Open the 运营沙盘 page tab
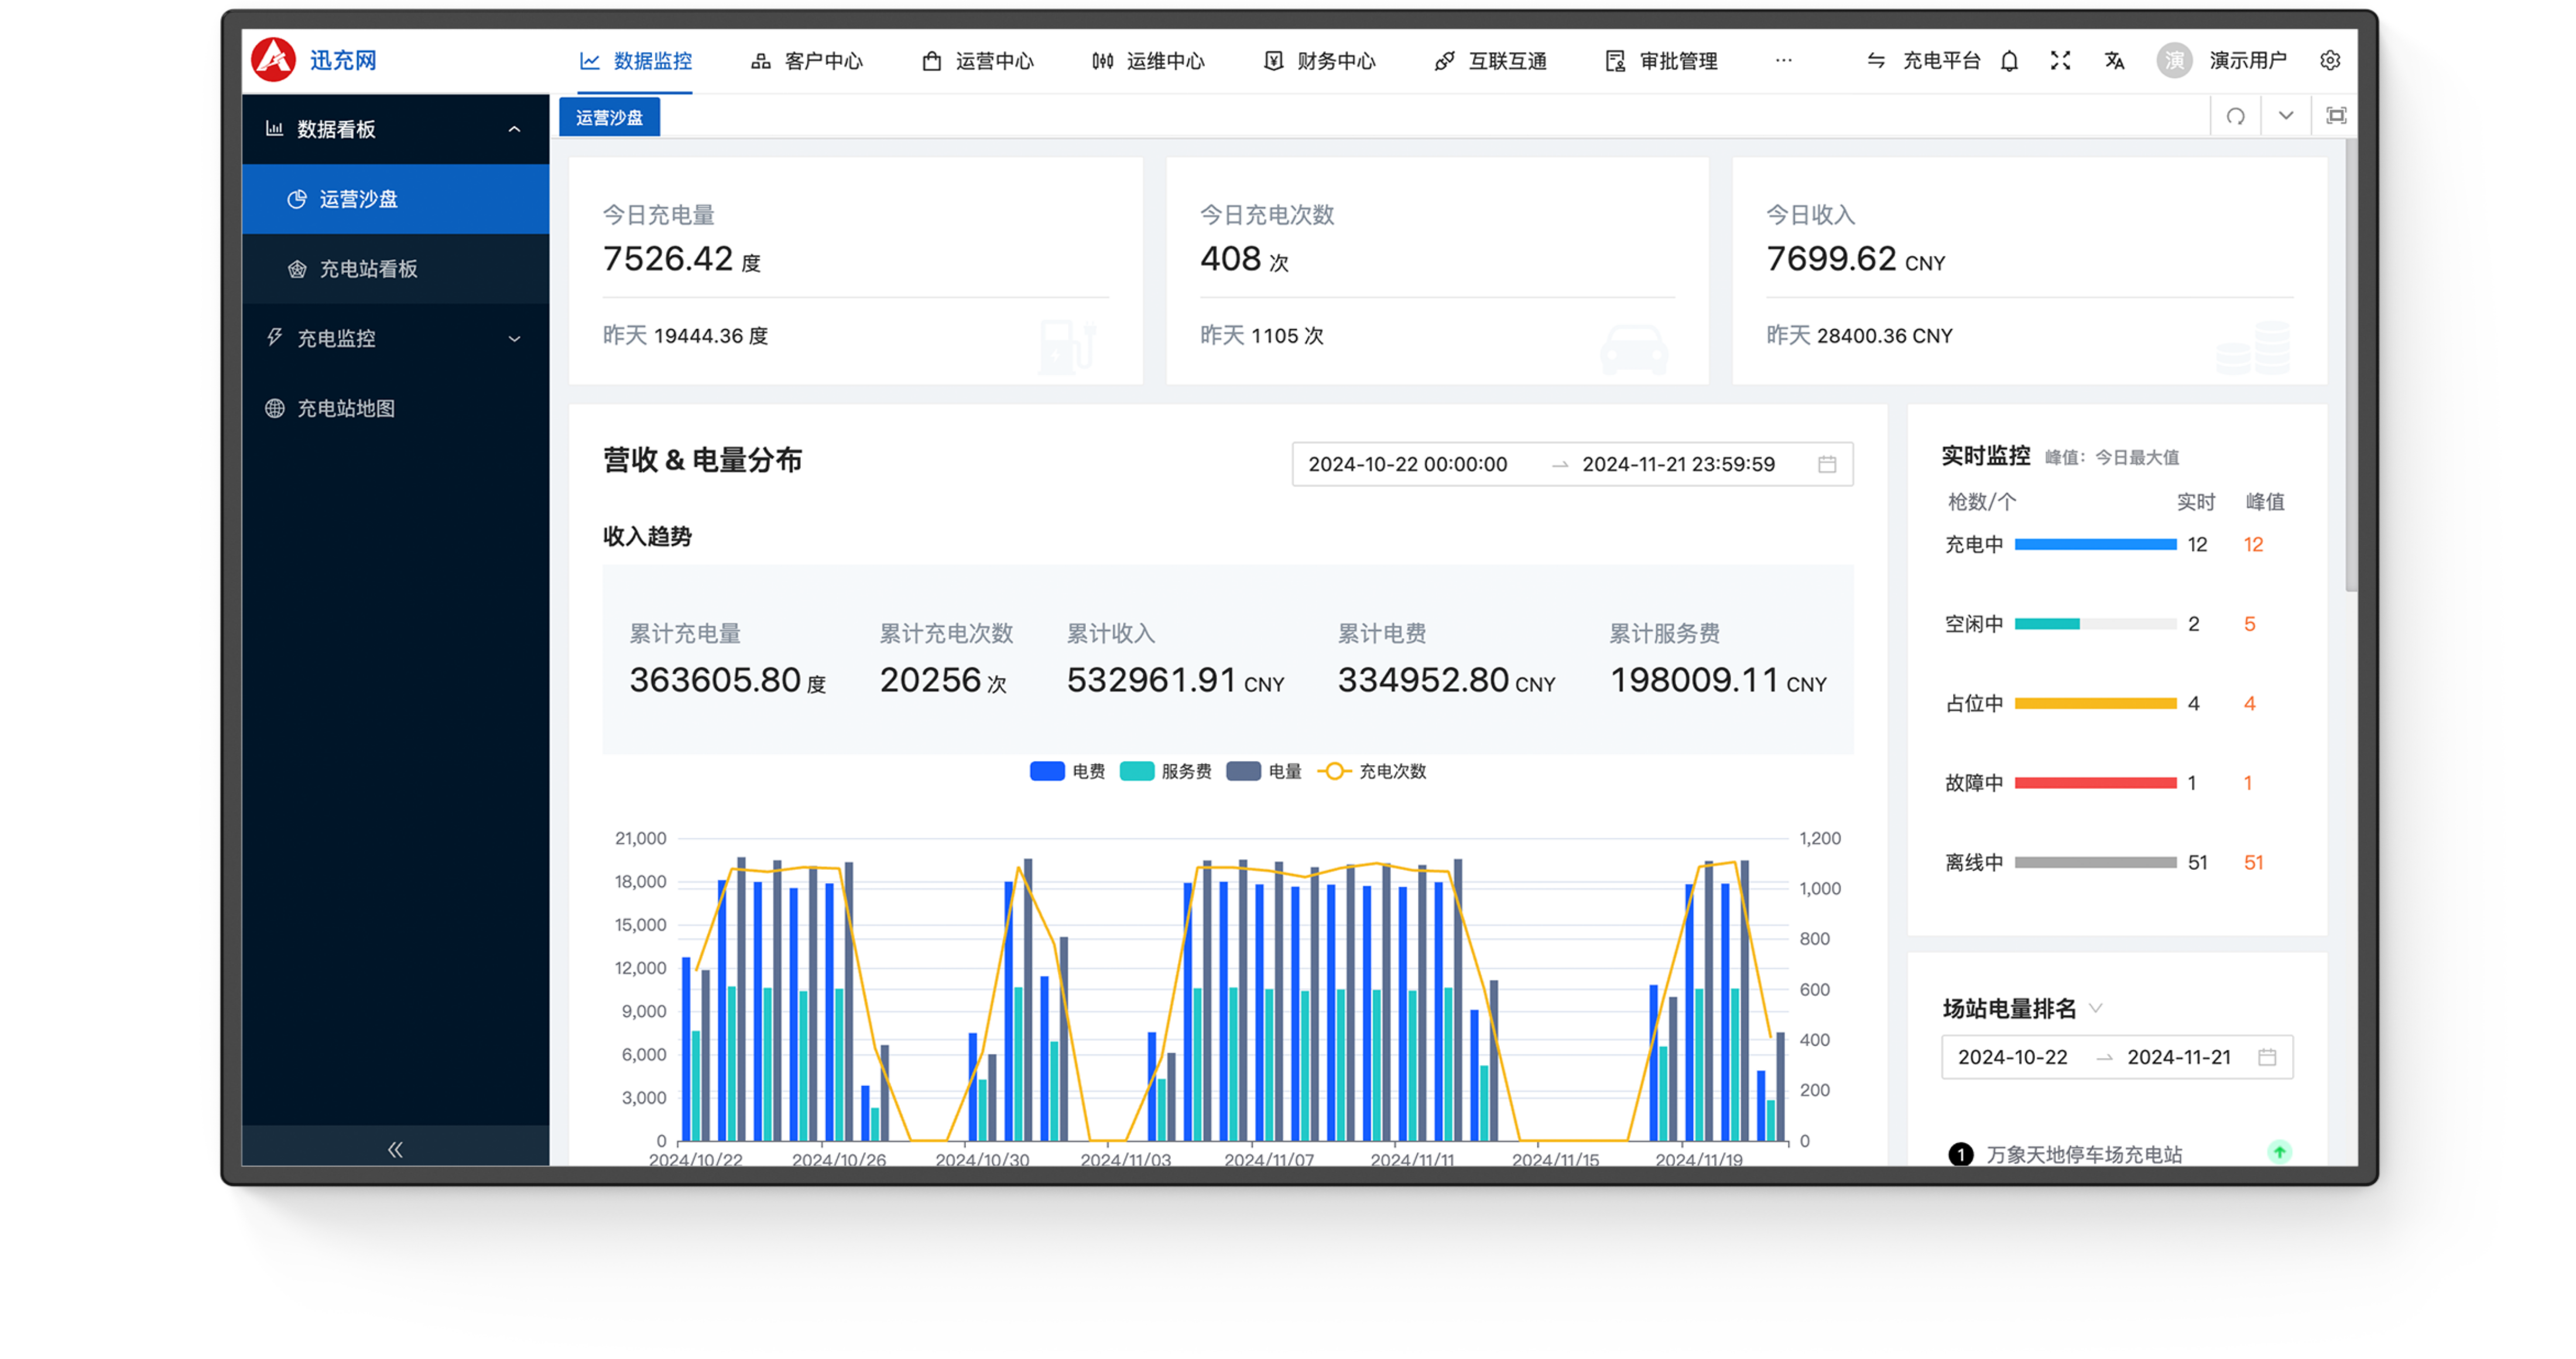 [609, 117]
